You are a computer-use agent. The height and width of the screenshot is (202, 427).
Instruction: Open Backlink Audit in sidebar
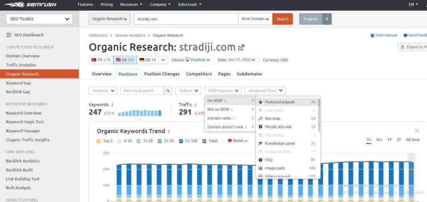(19, 170)
